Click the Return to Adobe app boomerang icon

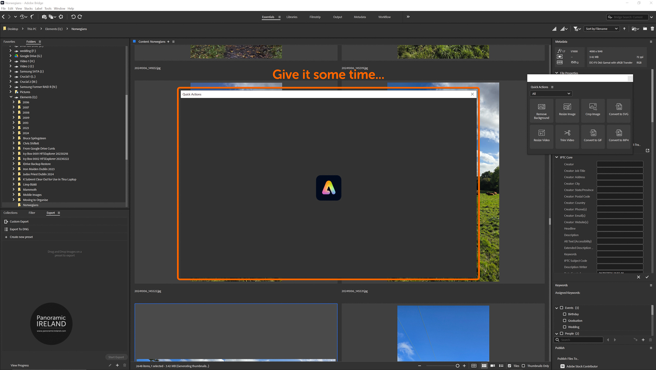33,17
